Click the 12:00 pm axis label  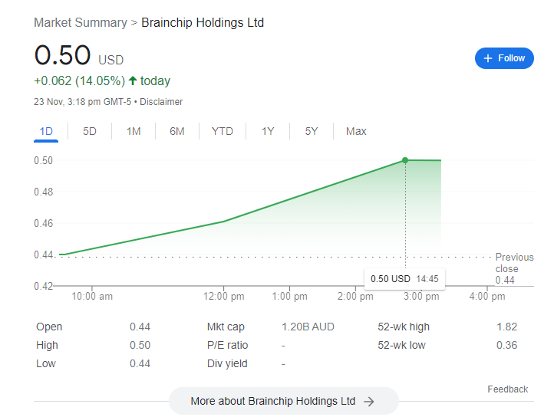(x=223, y=296)
